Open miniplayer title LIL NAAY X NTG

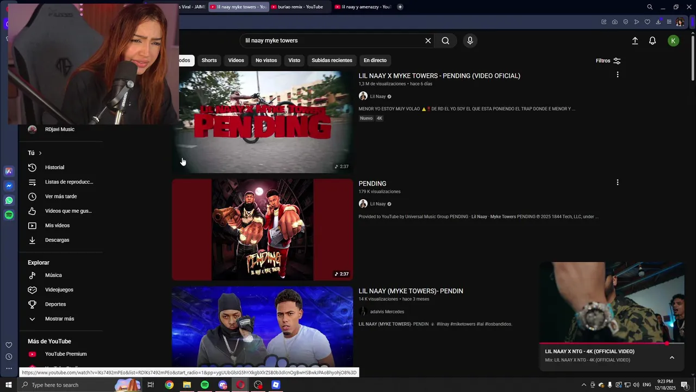pos(590,352)
